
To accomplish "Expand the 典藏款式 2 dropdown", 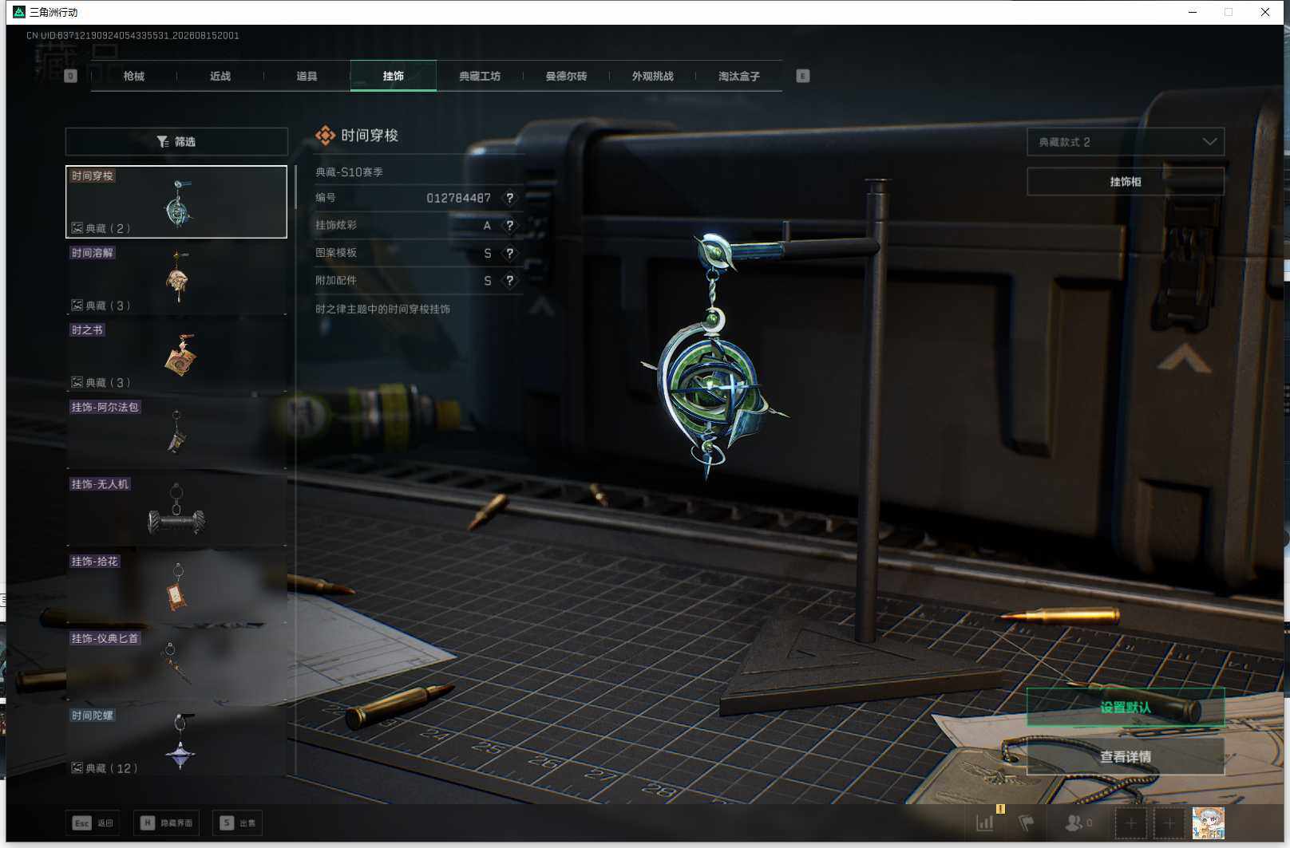I will coord(1125,142).
